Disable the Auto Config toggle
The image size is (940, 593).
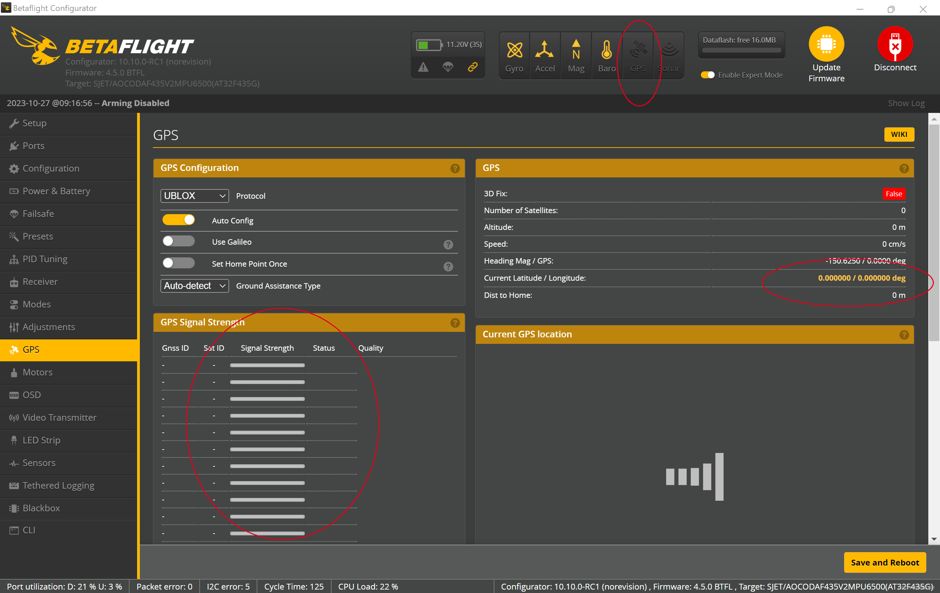[178, 220]
